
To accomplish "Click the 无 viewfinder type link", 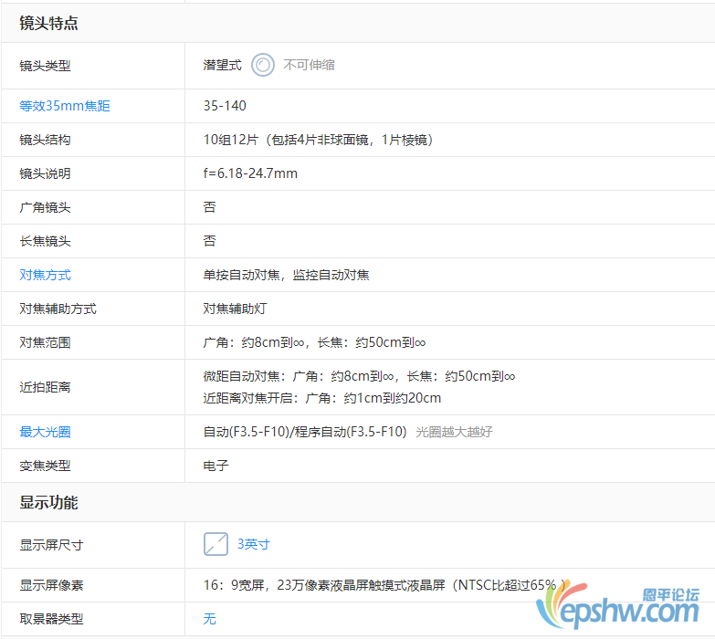I will (209, 619).
